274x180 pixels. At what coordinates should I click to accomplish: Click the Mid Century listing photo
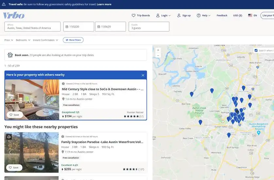coord(32,100)
